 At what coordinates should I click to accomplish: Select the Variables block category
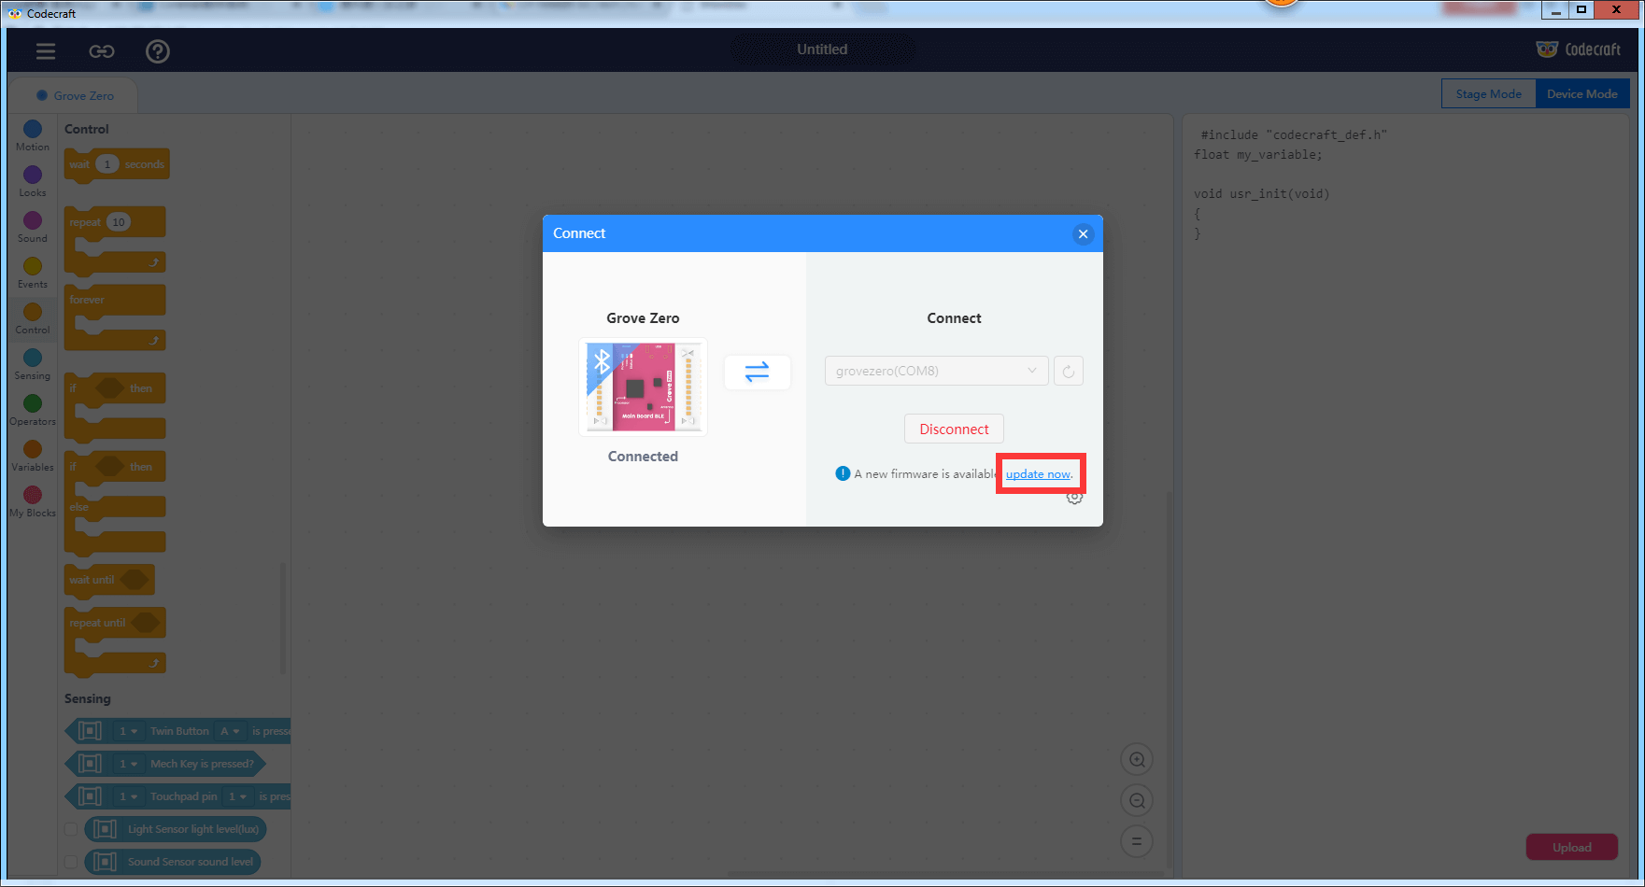coord(33,456)
